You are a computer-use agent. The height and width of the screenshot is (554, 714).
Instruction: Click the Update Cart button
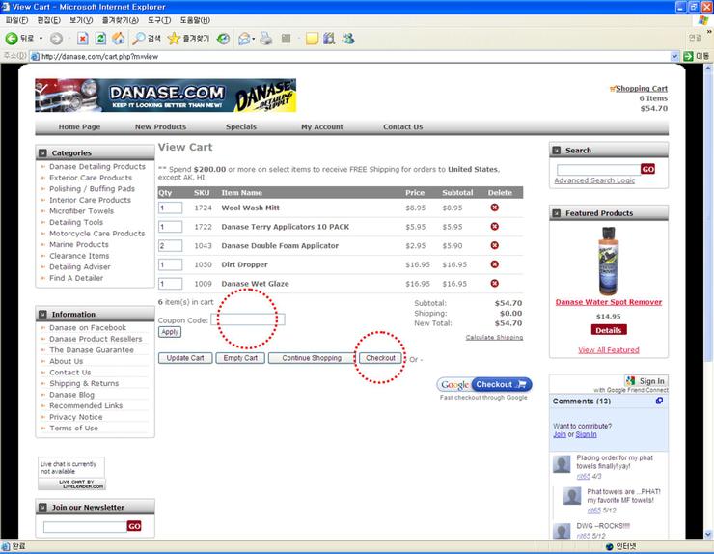click(185, 358)
